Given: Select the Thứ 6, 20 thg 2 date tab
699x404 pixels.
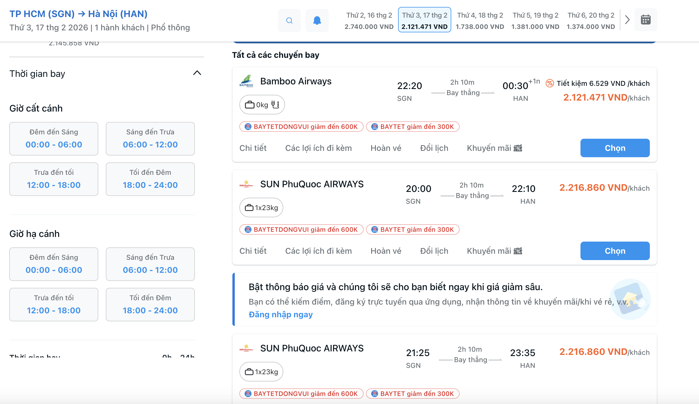Looking at the screenshot, I should tap(591, 20).
